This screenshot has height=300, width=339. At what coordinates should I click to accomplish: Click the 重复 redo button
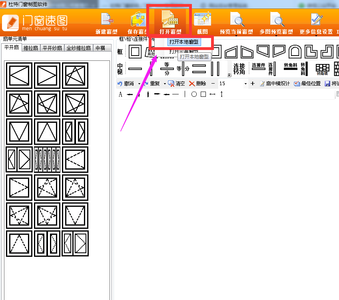152,84
